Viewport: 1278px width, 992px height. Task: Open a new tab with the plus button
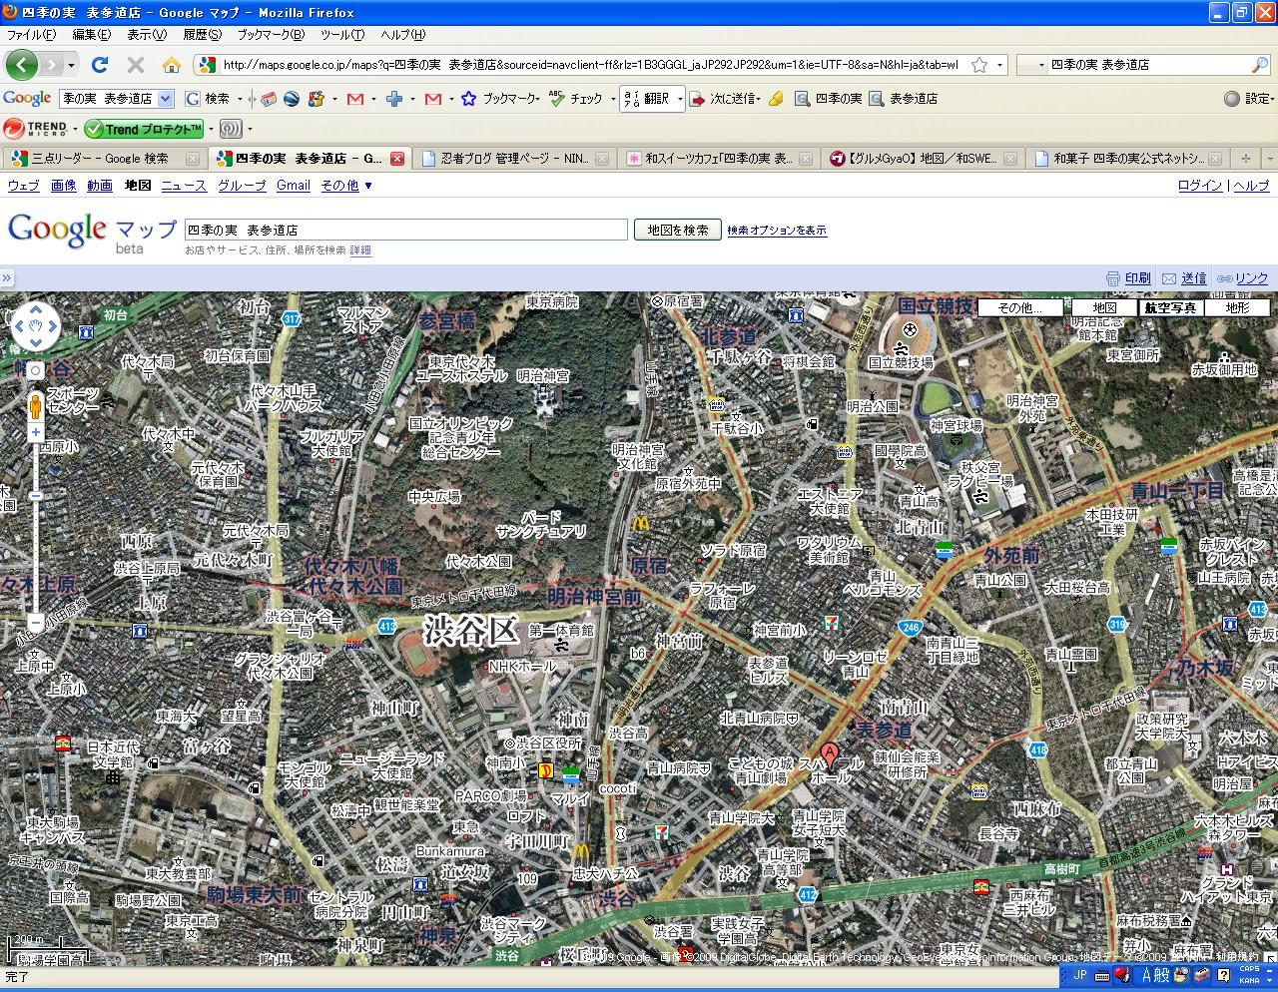[x=1245, y=158]
